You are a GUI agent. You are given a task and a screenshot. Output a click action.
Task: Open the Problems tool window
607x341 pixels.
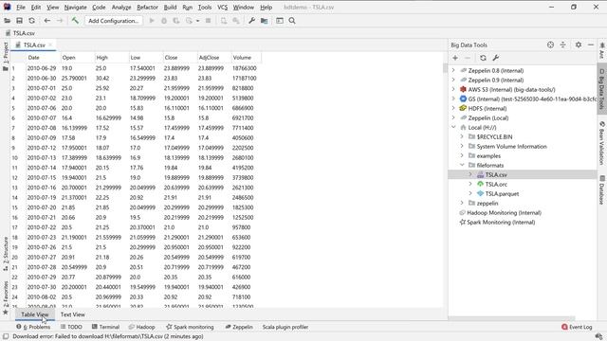[x=33, y=327]
